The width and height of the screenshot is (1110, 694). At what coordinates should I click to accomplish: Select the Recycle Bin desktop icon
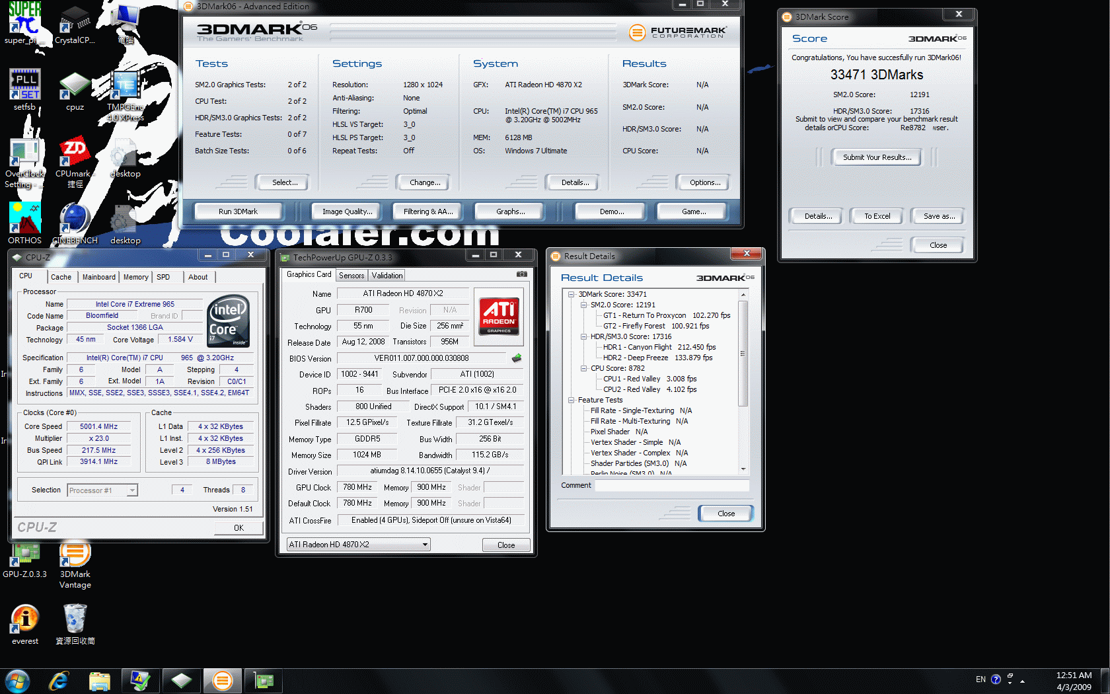click(75, 625)
